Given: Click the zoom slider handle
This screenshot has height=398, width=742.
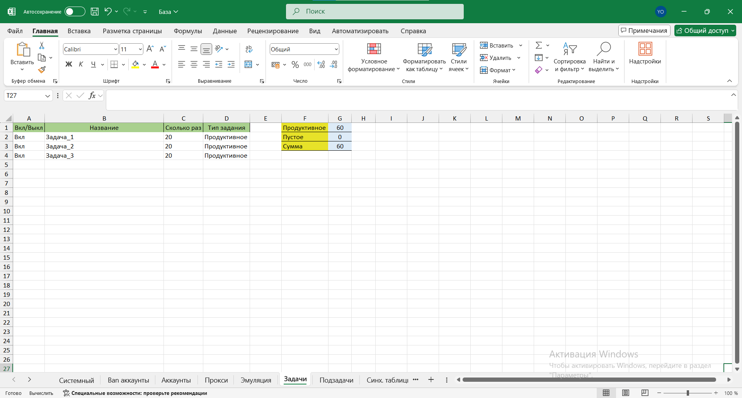Looking at the screenshot, I should (688, 393).
